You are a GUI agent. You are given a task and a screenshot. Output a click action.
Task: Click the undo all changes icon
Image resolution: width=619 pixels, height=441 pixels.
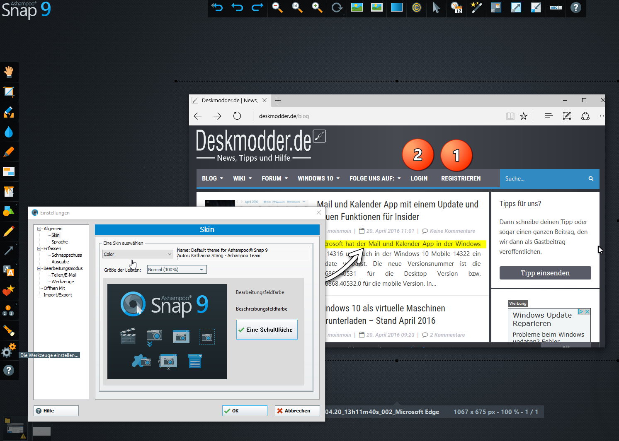pos(217,7)
